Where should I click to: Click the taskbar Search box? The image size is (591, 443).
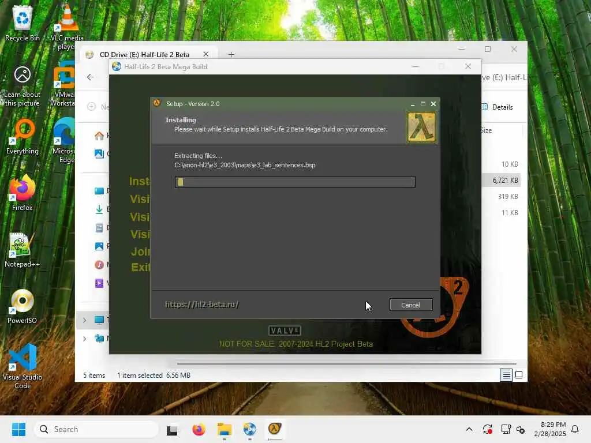[x=96, y=429]
